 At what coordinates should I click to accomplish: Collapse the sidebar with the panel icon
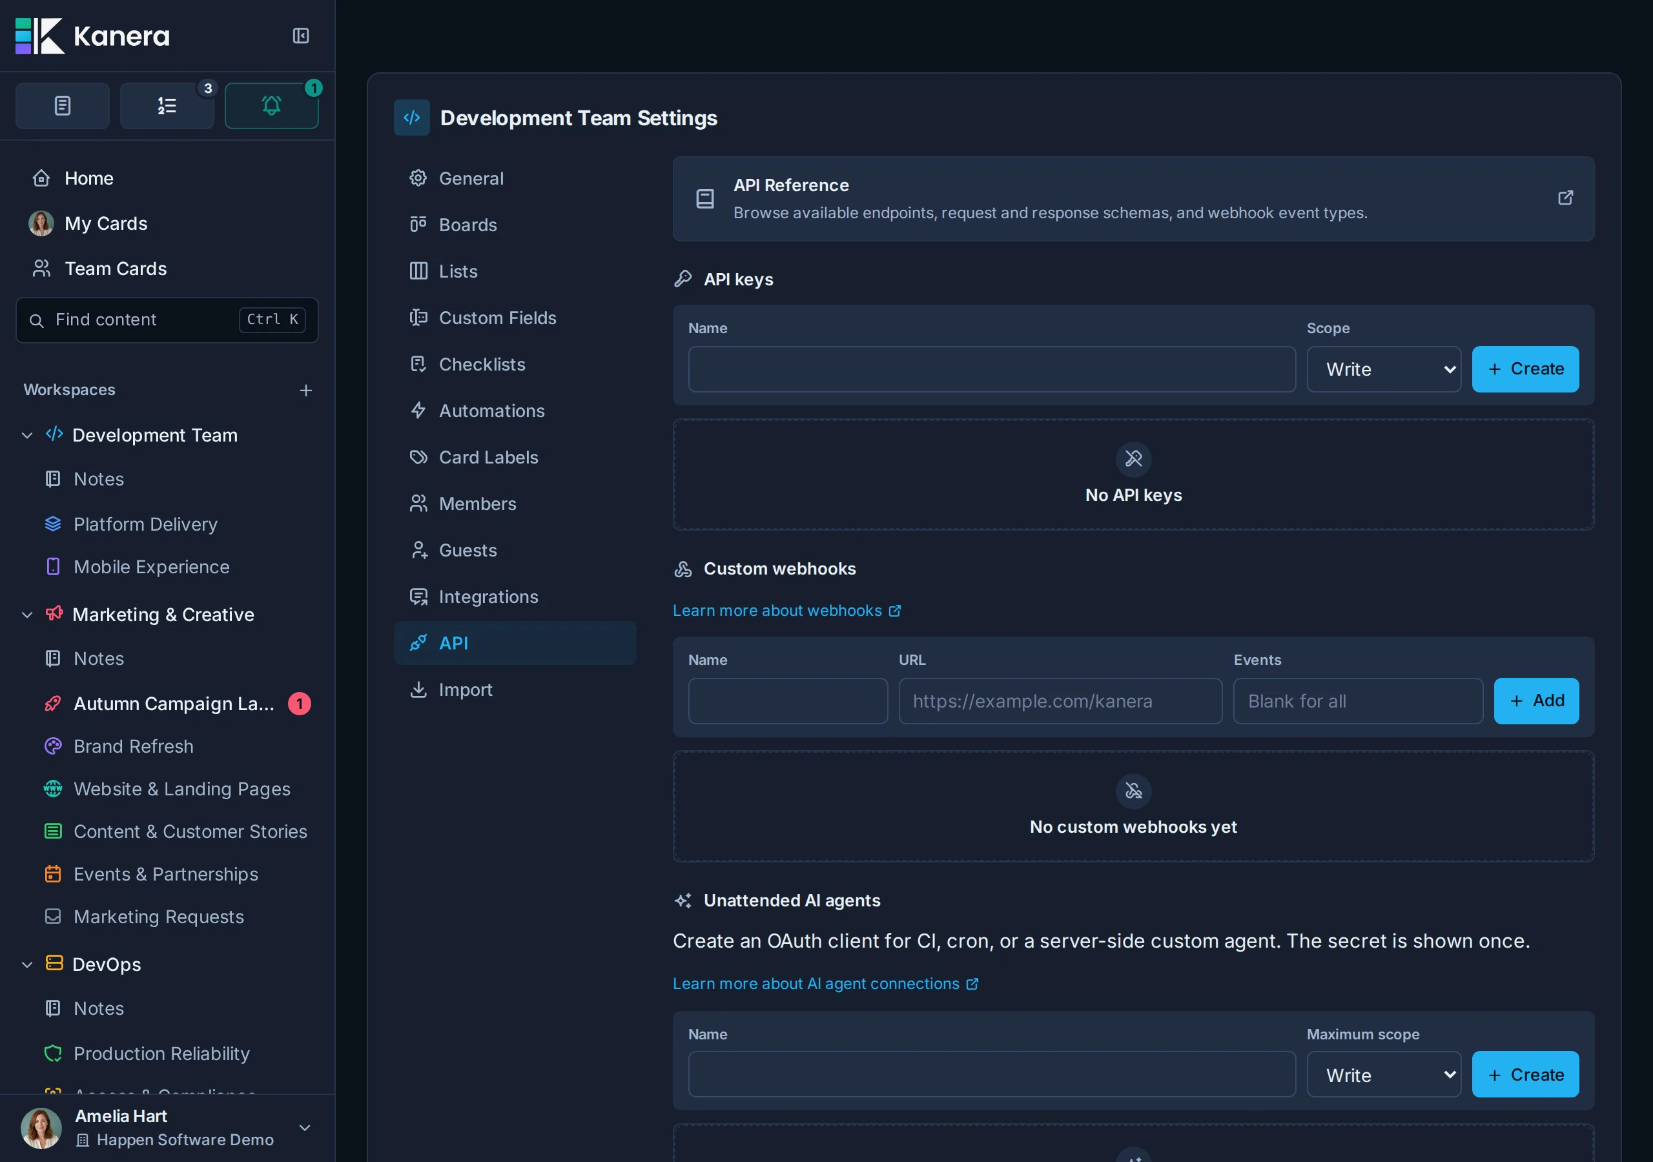click(301, 36)
